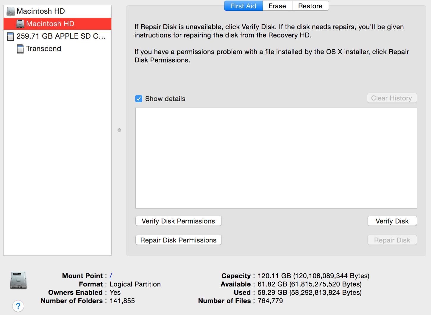This screenshot has height=315, width=431.
Task: Click the Repair Disk button
Action: click(x=392, y=240)
